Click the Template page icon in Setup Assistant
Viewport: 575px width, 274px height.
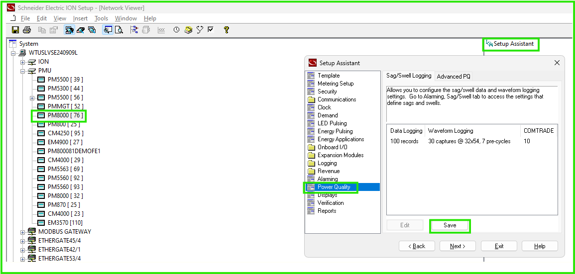pyautogui.click(x=311, y=76)
